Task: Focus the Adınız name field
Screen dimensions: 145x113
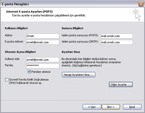Action: 43,36
